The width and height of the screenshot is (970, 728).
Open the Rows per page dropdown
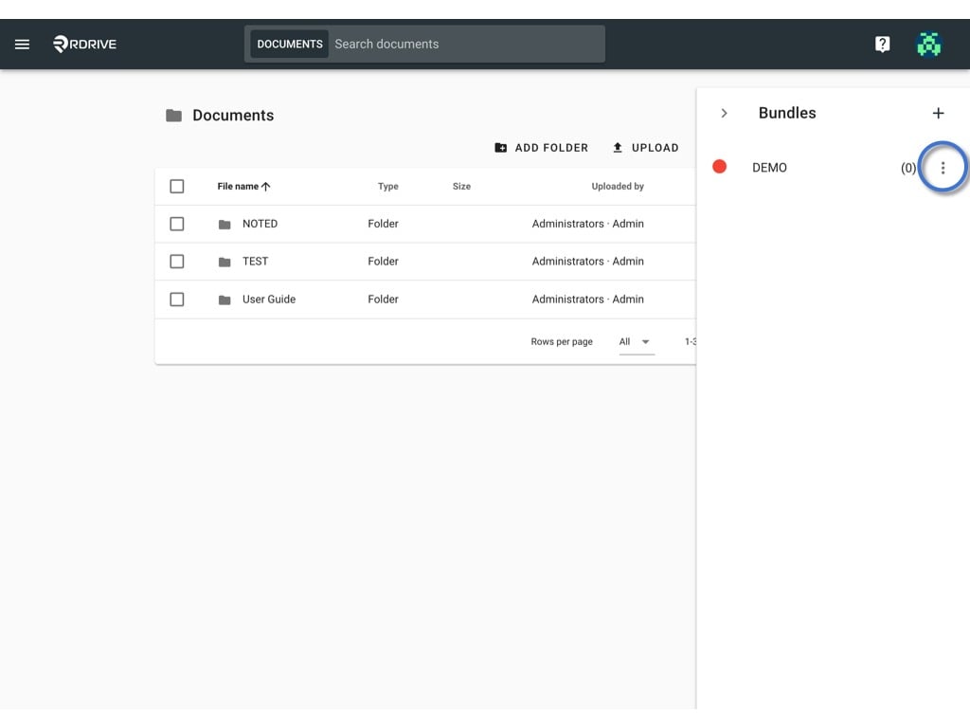[636, 341]
